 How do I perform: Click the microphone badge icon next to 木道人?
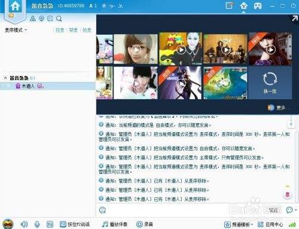point(40,86)
